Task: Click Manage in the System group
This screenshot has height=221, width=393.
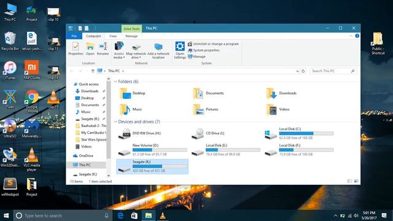Action: click(196, 56)
